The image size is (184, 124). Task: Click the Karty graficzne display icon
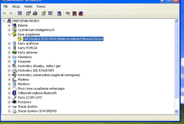14,43
